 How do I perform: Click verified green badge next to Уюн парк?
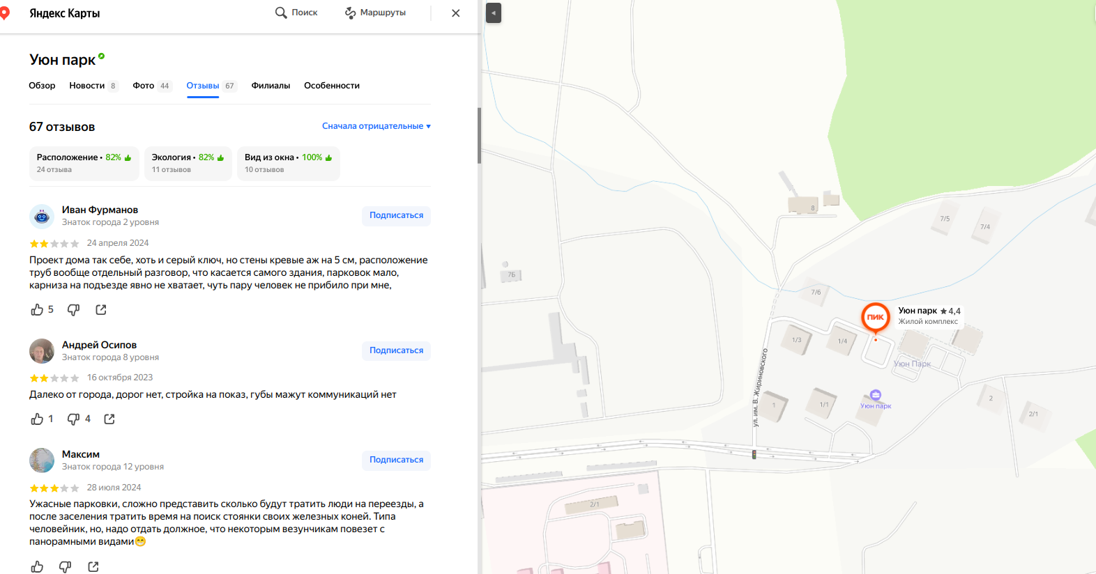point(102,56)
